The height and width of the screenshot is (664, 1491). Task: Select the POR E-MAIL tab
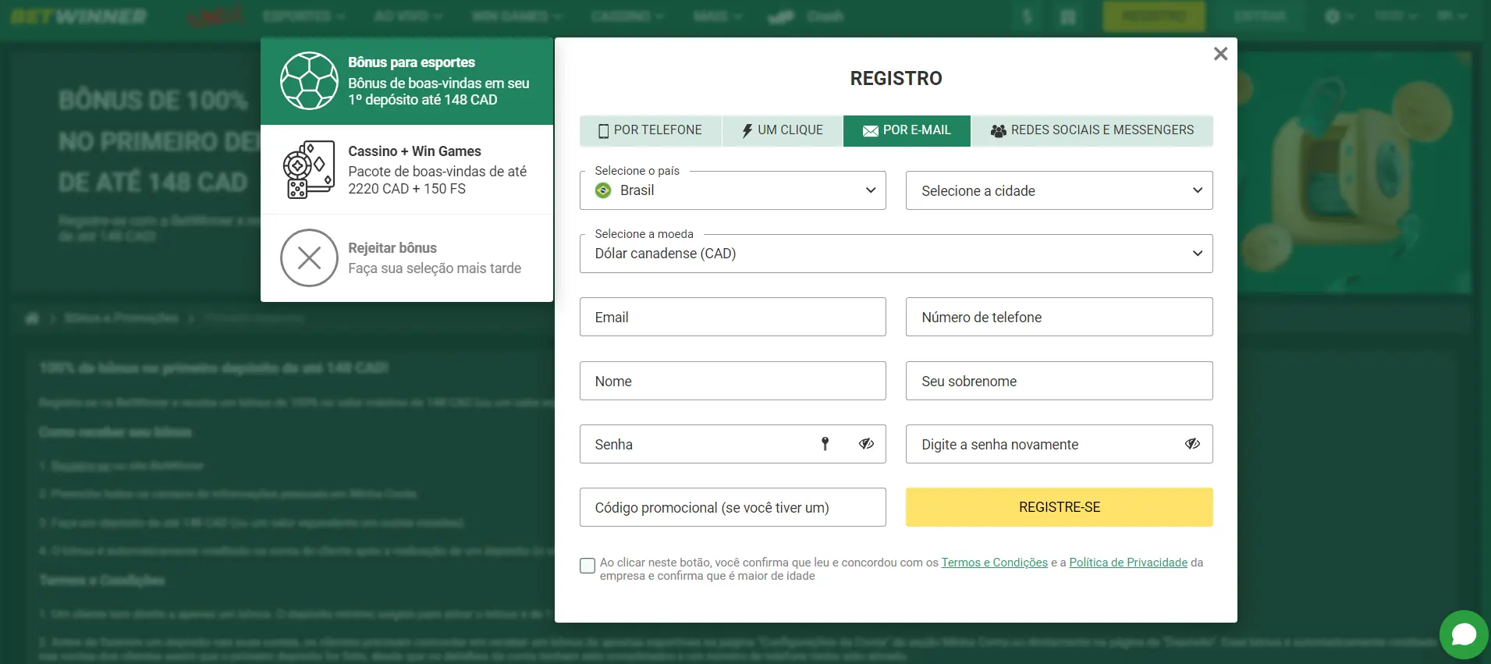pyautogui.click(x=907, y=130)
